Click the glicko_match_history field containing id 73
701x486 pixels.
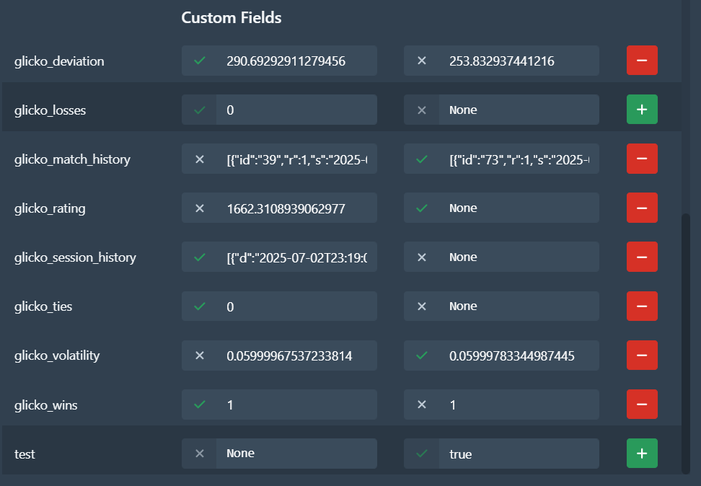point(518,159)
